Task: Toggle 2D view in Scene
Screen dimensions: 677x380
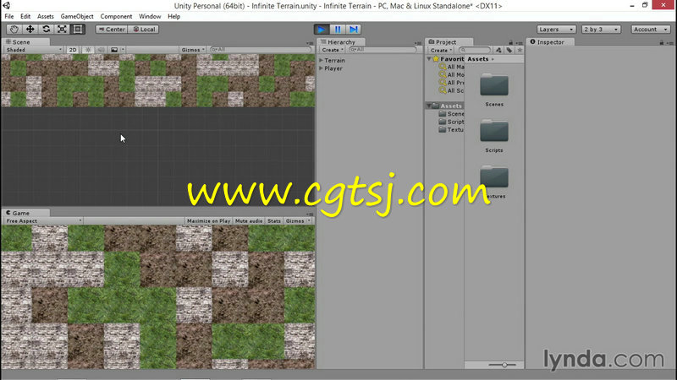Action: click(73, 50)
